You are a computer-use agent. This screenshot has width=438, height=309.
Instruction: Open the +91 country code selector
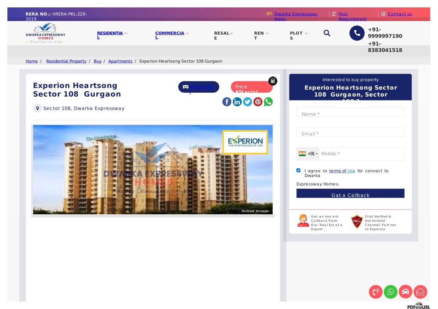(308, 154)
